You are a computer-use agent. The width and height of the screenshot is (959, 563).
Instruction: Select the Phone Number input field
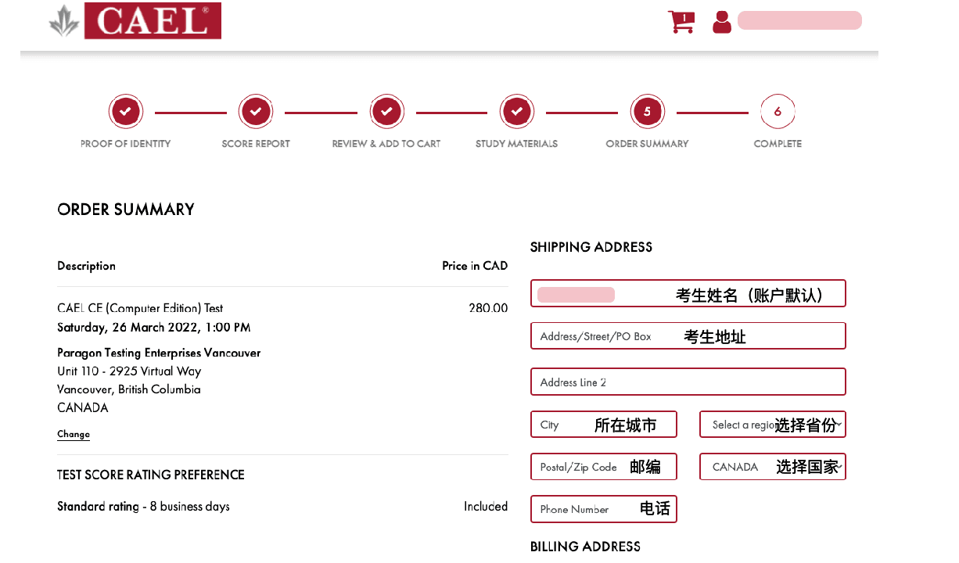[x=604, y=509]
